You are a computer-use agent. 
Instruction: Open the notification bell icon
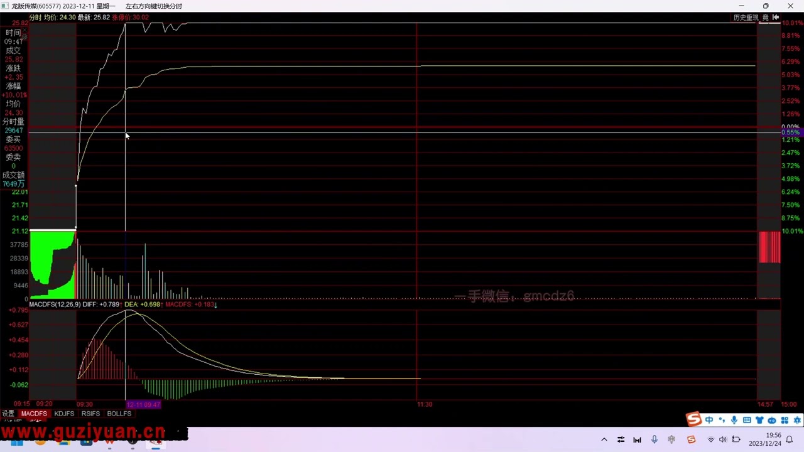coord(790,439)
